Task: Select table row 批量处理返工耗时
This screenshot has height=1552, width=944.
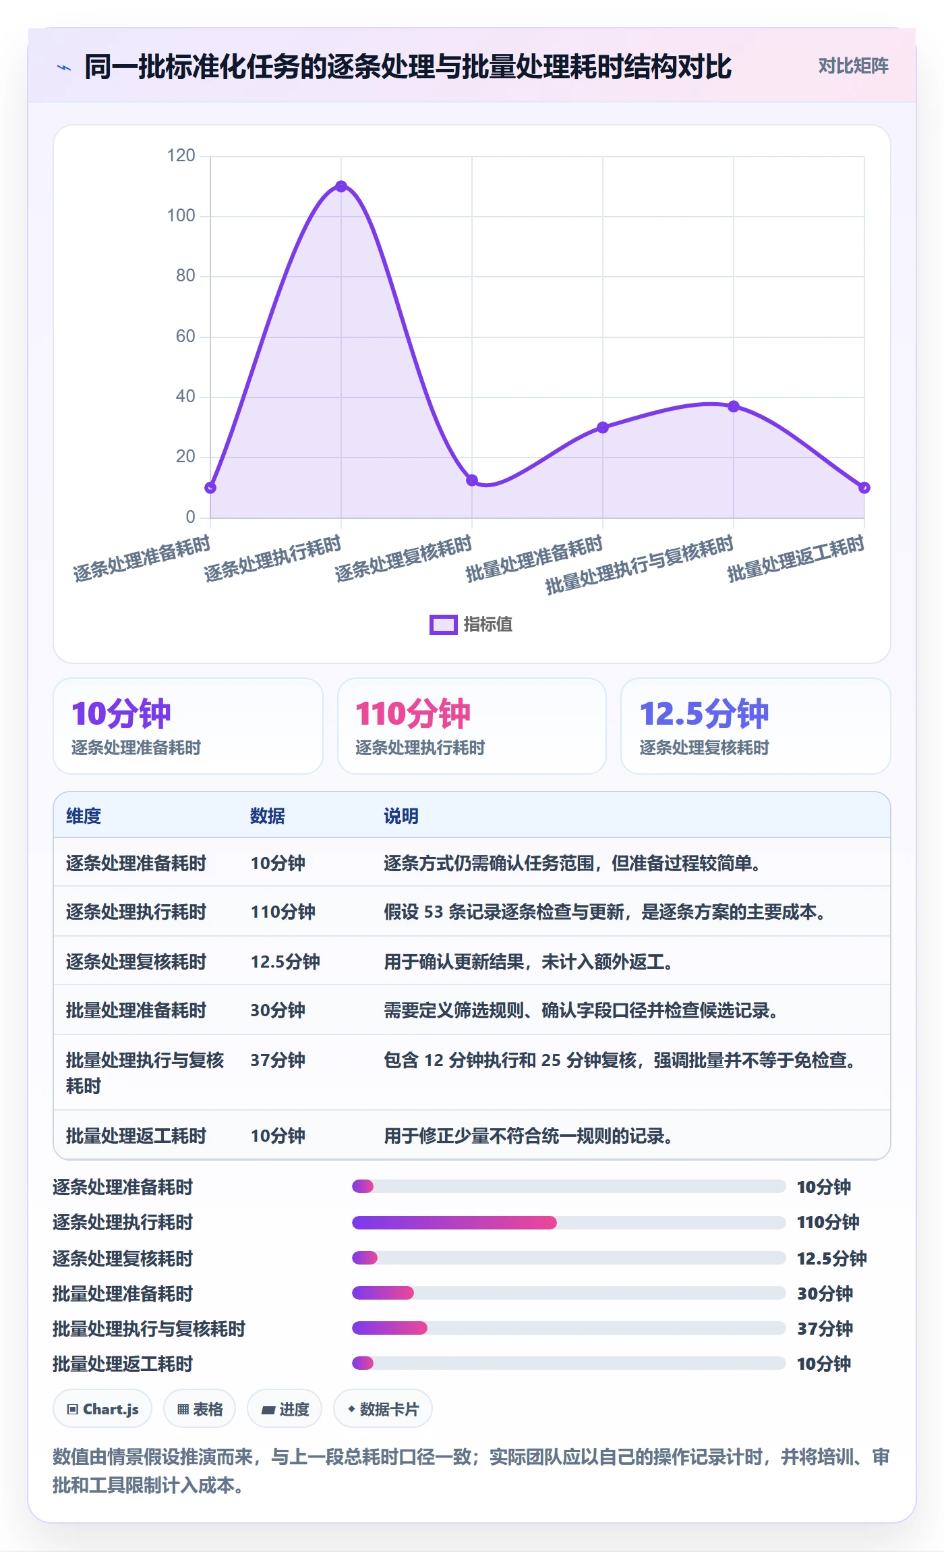Action: 472,1135
